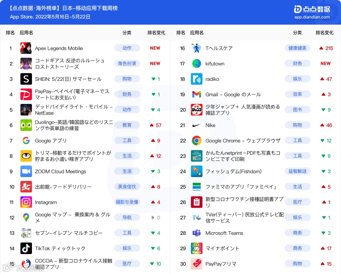Click the kifutown green icon
Viewport: 341px width, 274px height.
pyautogui.click(x=197, y=63)
